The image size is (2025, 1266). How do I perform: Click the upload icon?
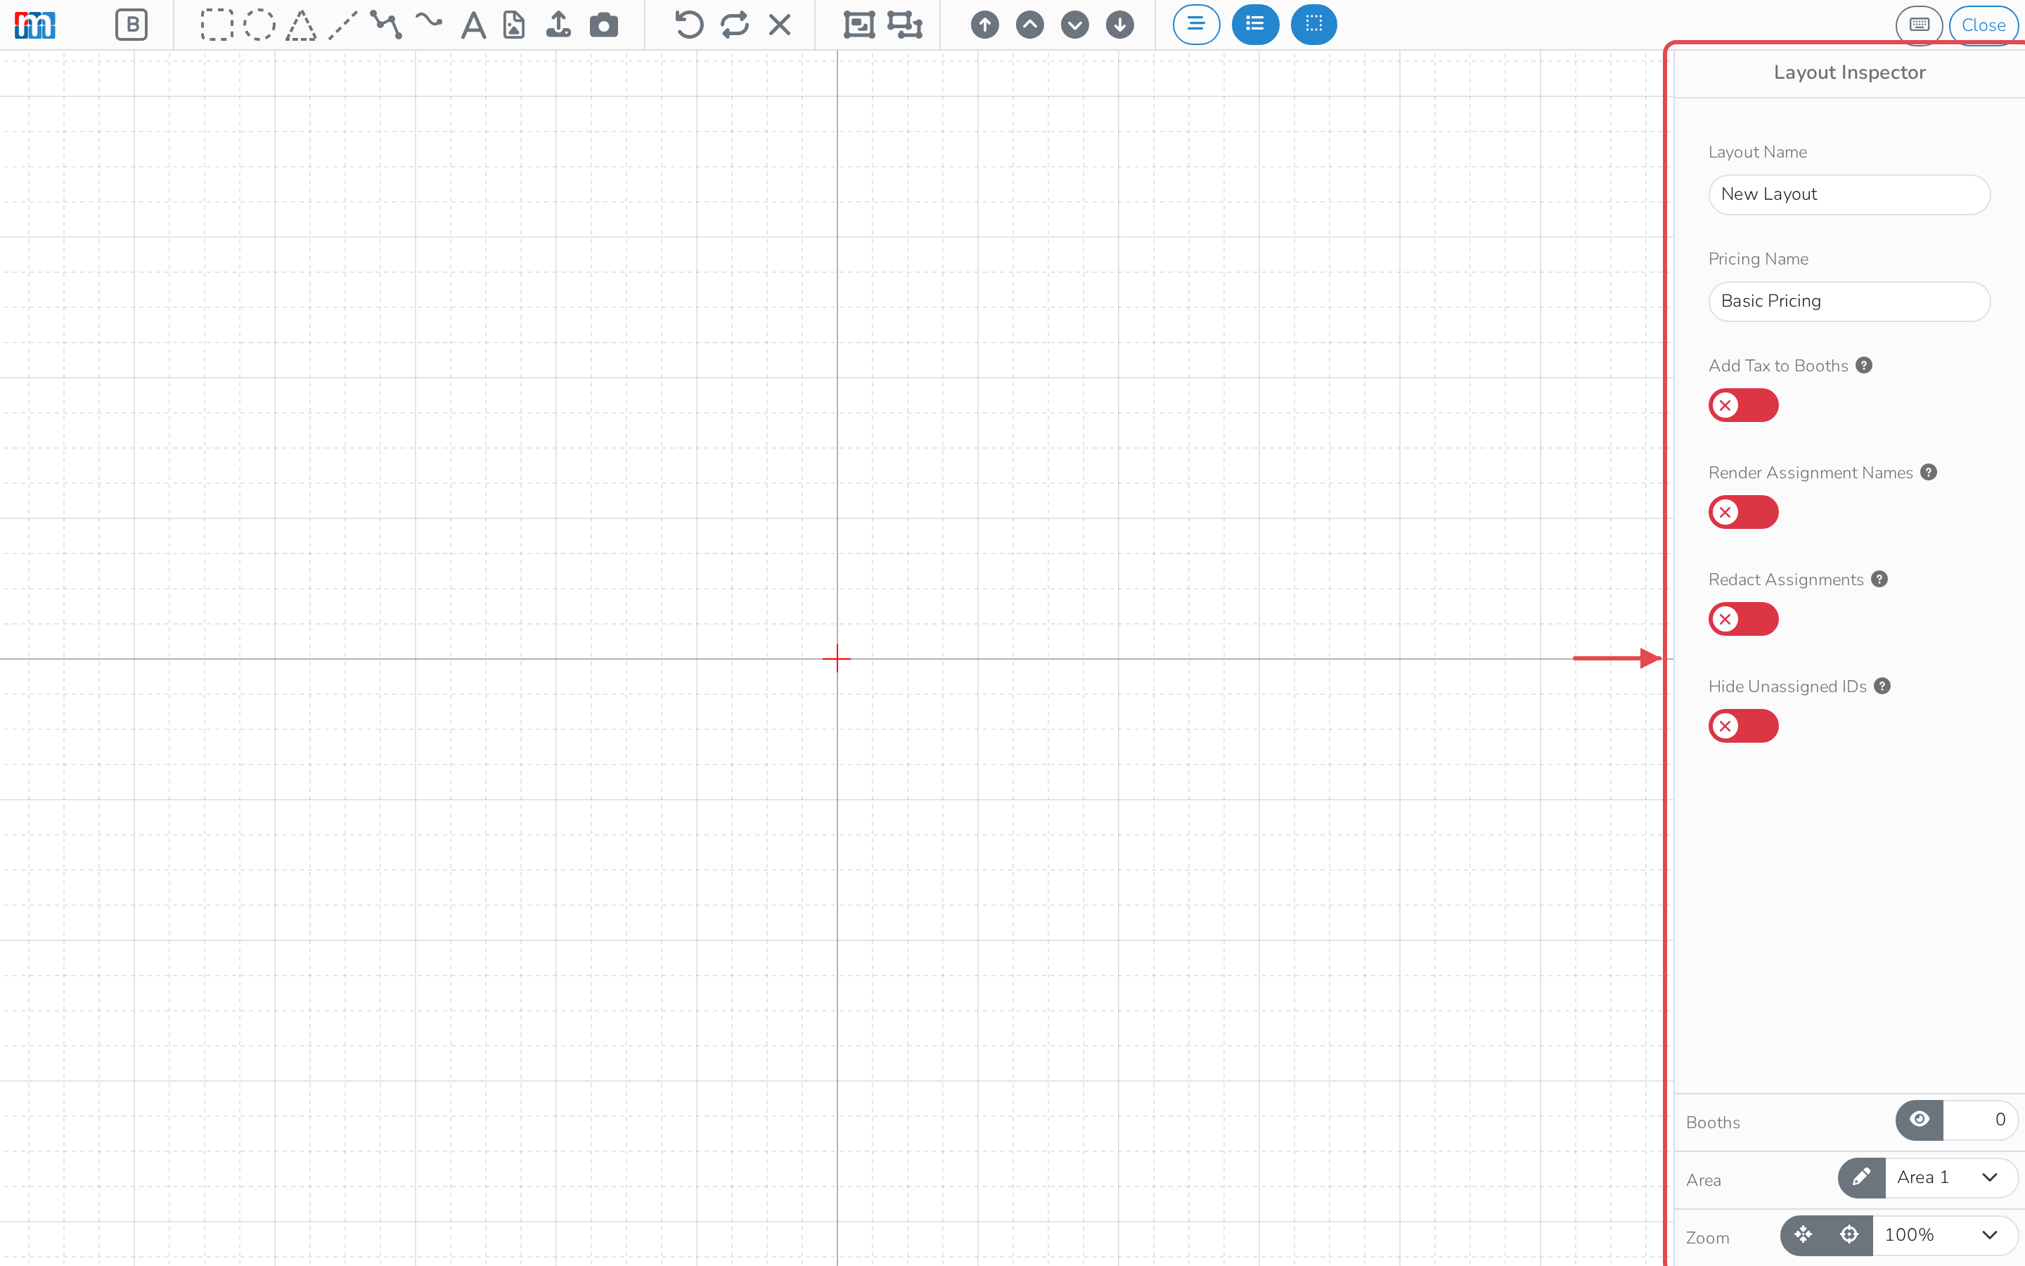point(558,25)
